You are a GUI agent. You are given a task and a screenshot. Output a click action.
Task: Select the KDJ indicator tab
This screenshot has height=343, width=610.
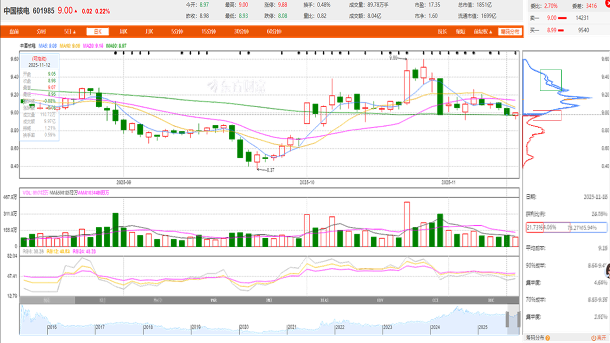click(x=102, y=300)
